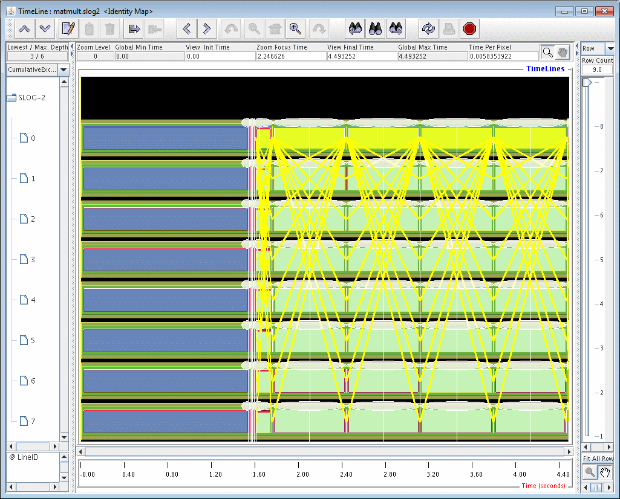Click the refresh canvas arrows icon

pos(428,29)
